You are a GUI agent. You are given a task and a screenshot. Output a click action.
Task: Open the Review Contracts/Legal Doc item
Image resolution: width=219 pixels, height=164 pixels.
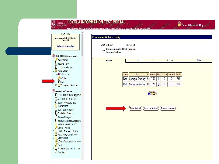(69, 121)
